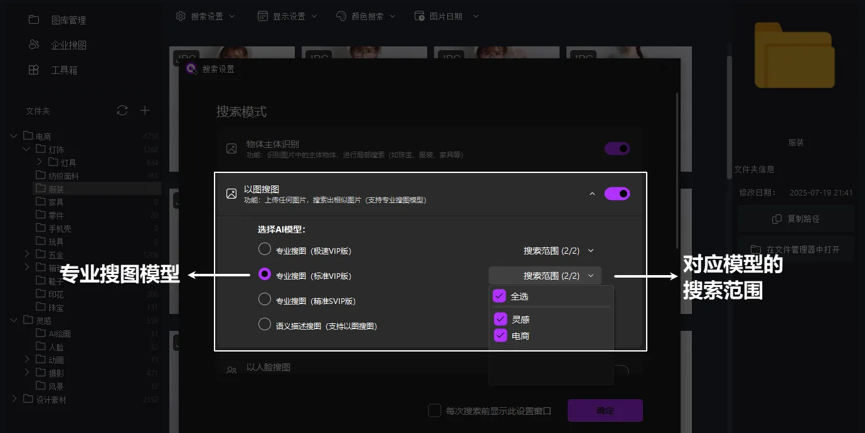The height and width of the screenshot is (433, 865).
Task: Select 专业搜图（精准SVIP版）model
Action: (264, 300)
